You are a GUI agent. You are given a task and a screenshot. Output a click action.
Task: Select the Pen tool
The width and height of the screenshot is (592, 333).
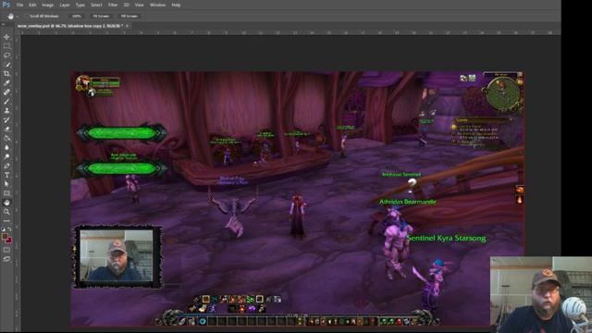[x=6, y=166]
